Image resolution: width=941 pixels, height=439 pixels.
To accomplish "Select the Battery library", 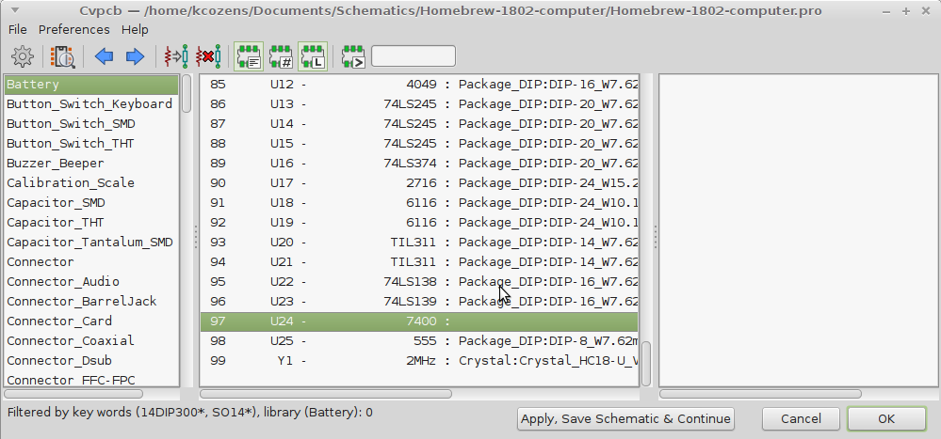I will click(x=91, y=85).
